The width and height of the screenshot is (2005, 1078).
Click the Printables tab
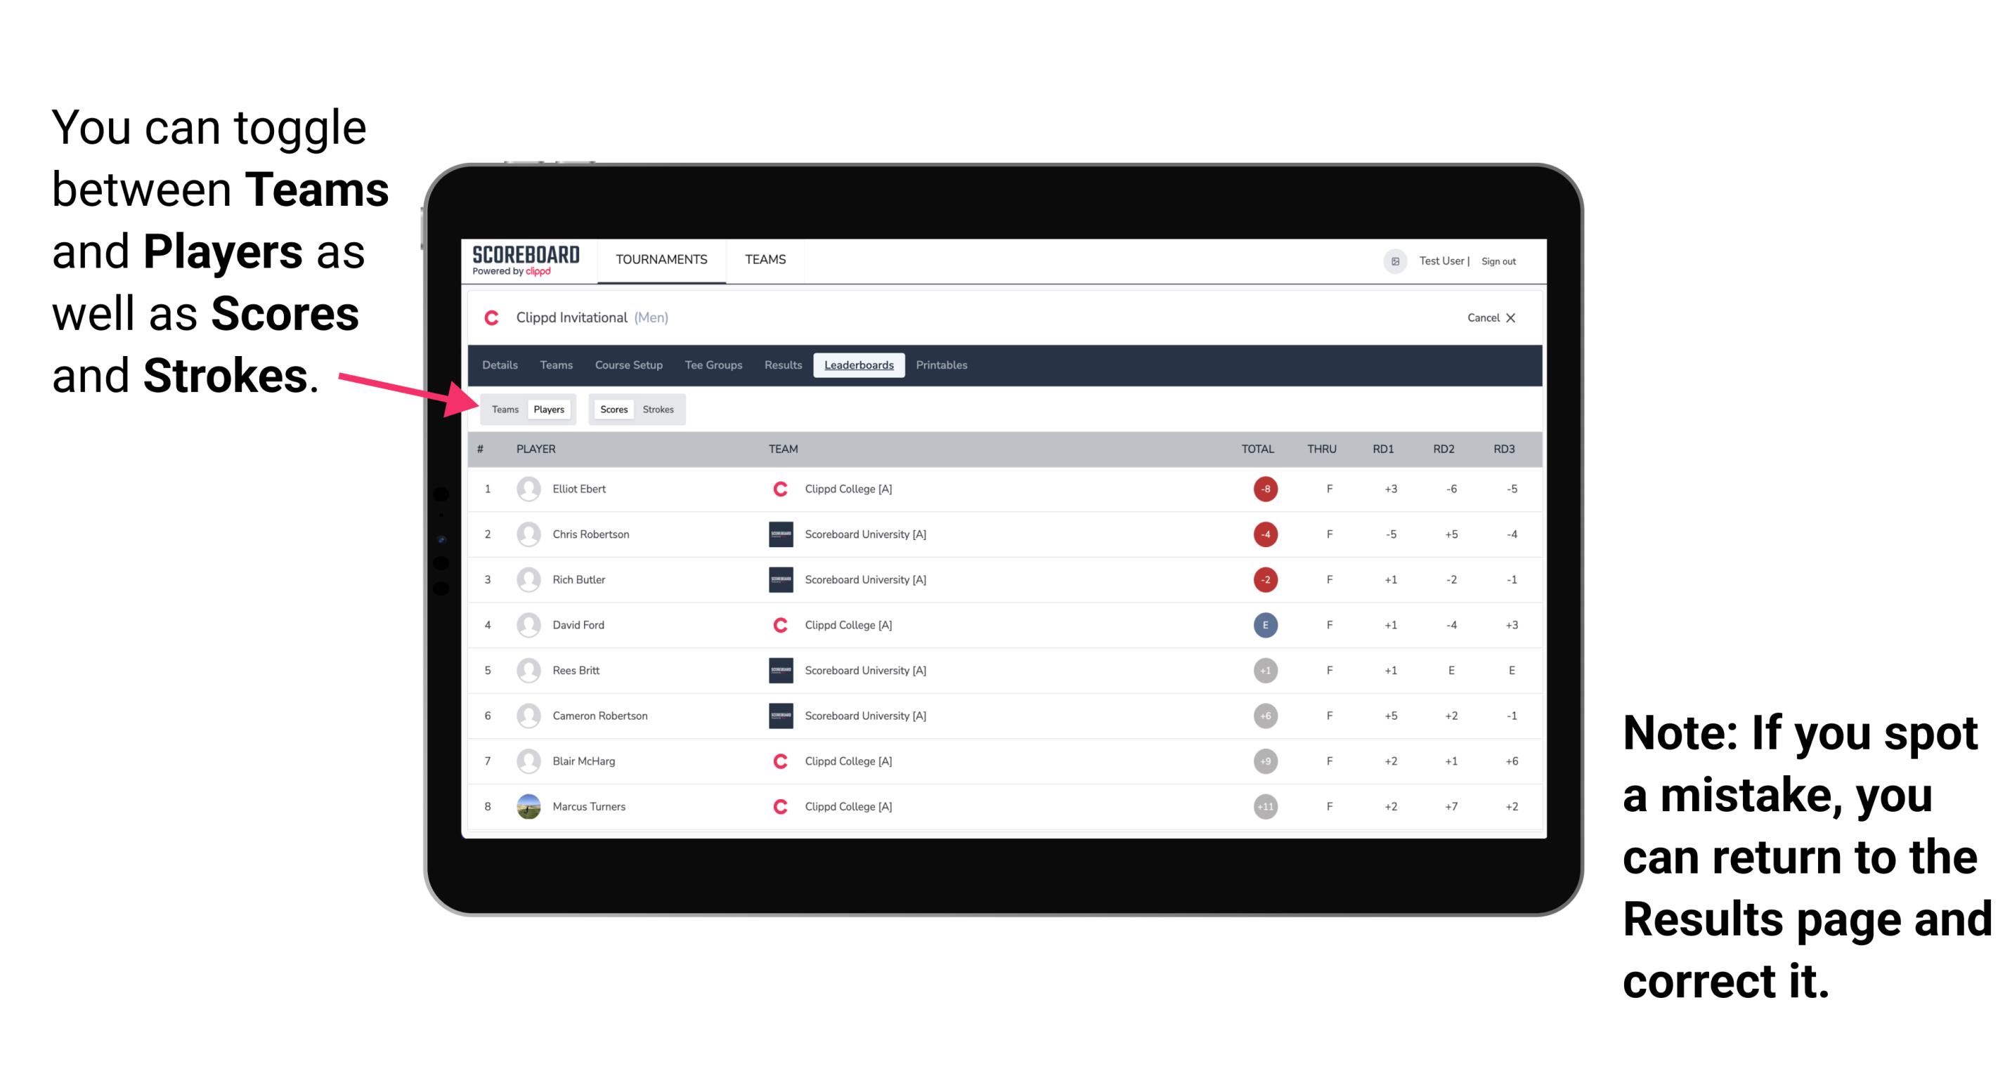[942, 365]
